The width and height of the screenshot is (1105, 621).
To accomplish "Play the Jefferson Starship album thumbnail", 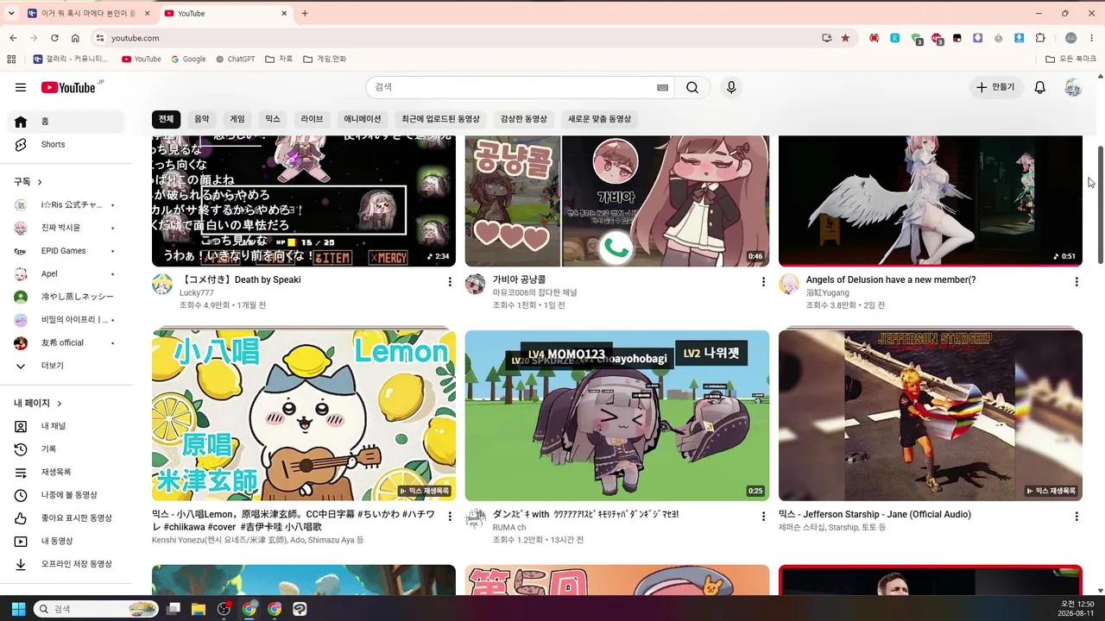I will (931, 416).
